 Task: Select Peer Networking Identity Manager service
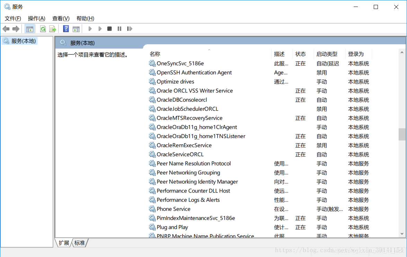[x=197, y=181]
